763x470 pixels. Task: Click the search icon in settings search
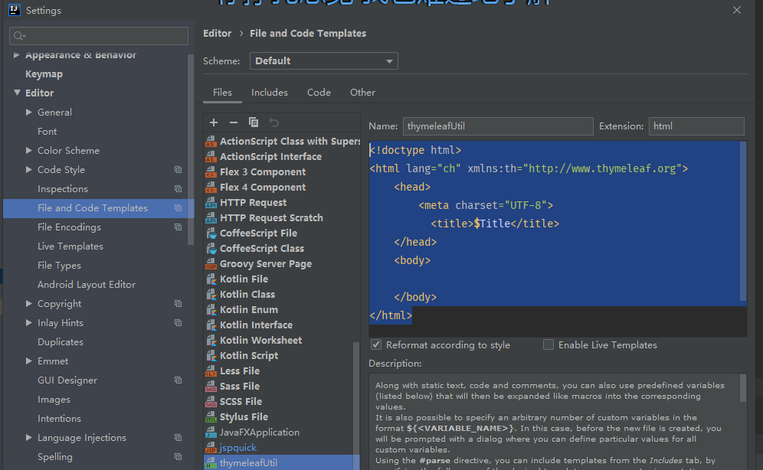tap(19, 36)
